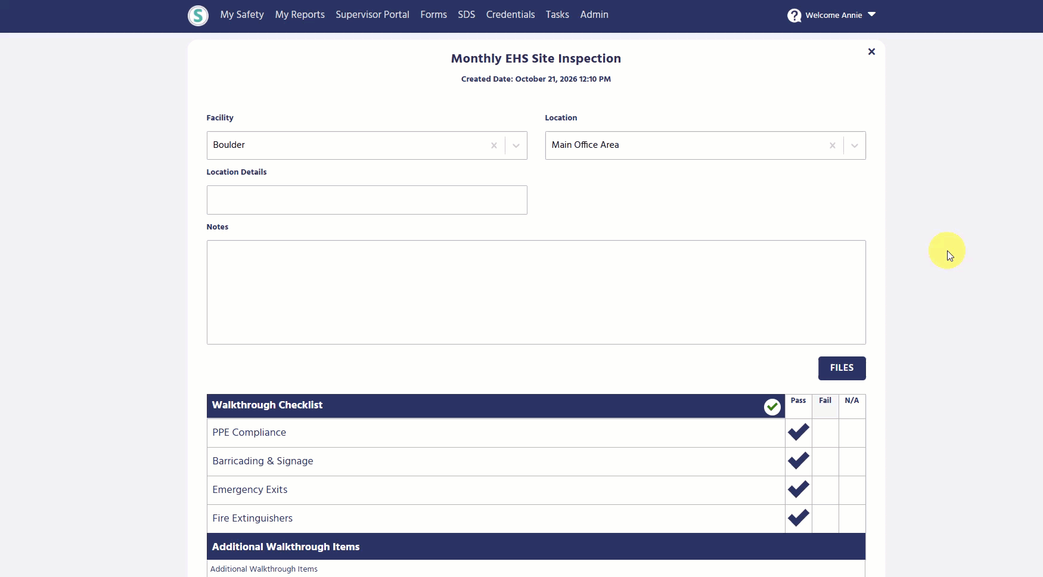Screen dimensions: 1043x577
Task: Toggle Pass for Fire Extinguishers
Action: (x=798, y=519)
